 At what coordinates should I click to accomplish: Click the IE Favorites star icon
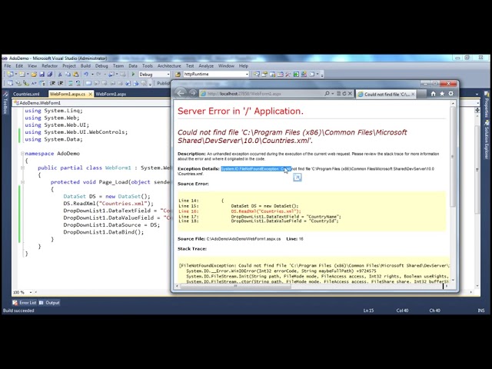tap(442, 94)
